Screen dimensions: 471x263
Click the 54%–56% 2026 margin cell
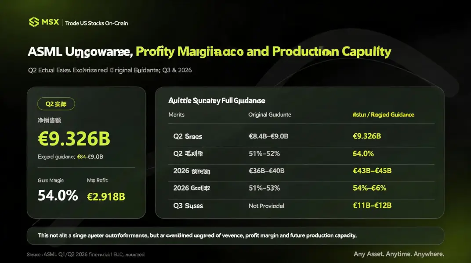click(369, 188)
